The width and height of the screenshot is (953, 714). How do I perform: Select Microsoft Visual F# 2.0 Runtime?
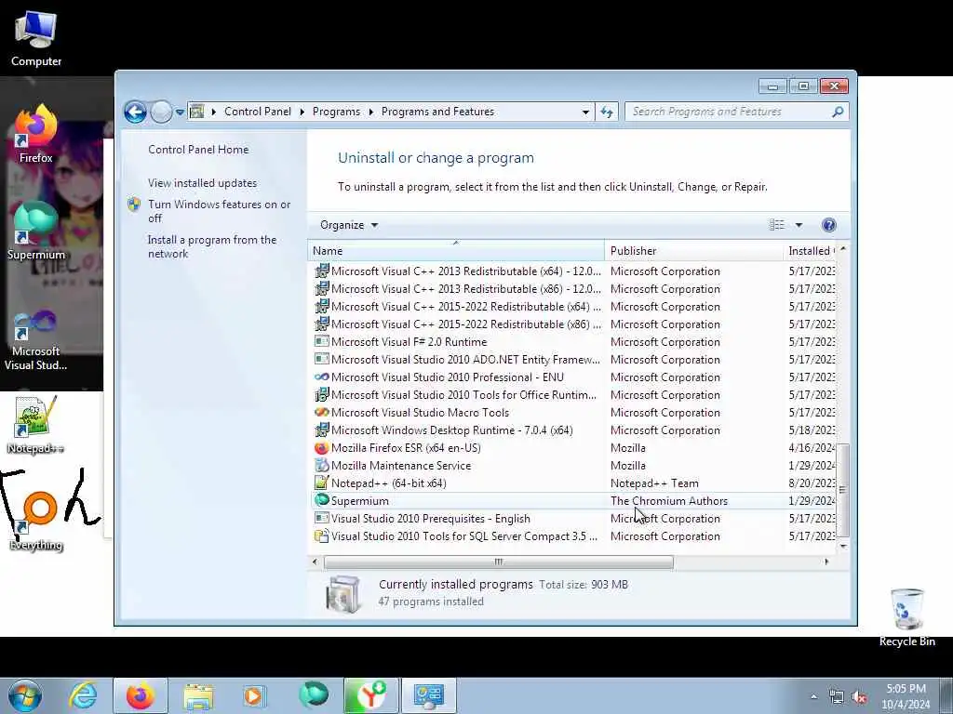[x=573, y=342]
